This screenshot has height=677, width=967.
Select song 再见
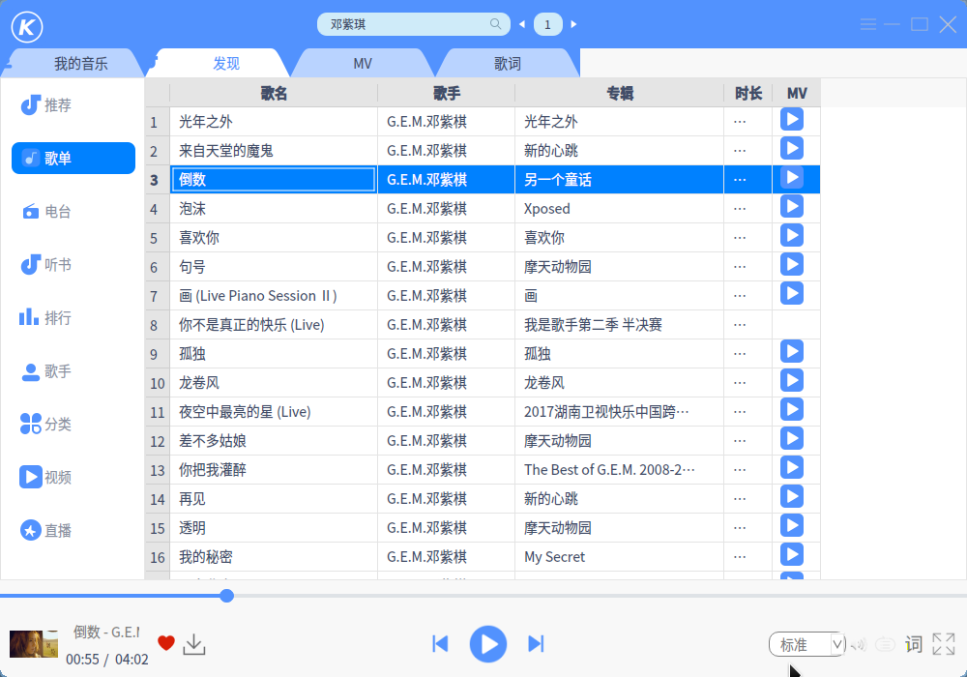[274, 499]
